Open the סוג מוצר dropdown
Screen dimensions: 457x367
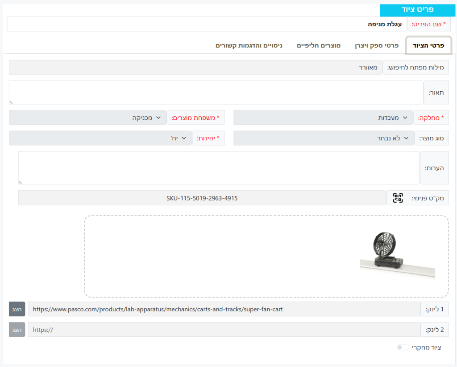[x=323, y=138]
